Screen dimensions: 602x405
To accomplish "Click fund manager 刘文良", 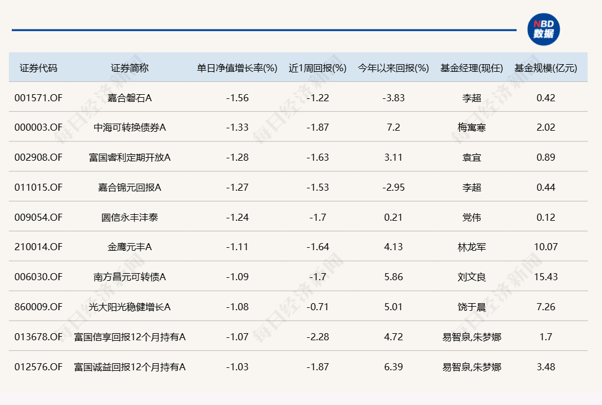I will (x=471, y=277).
